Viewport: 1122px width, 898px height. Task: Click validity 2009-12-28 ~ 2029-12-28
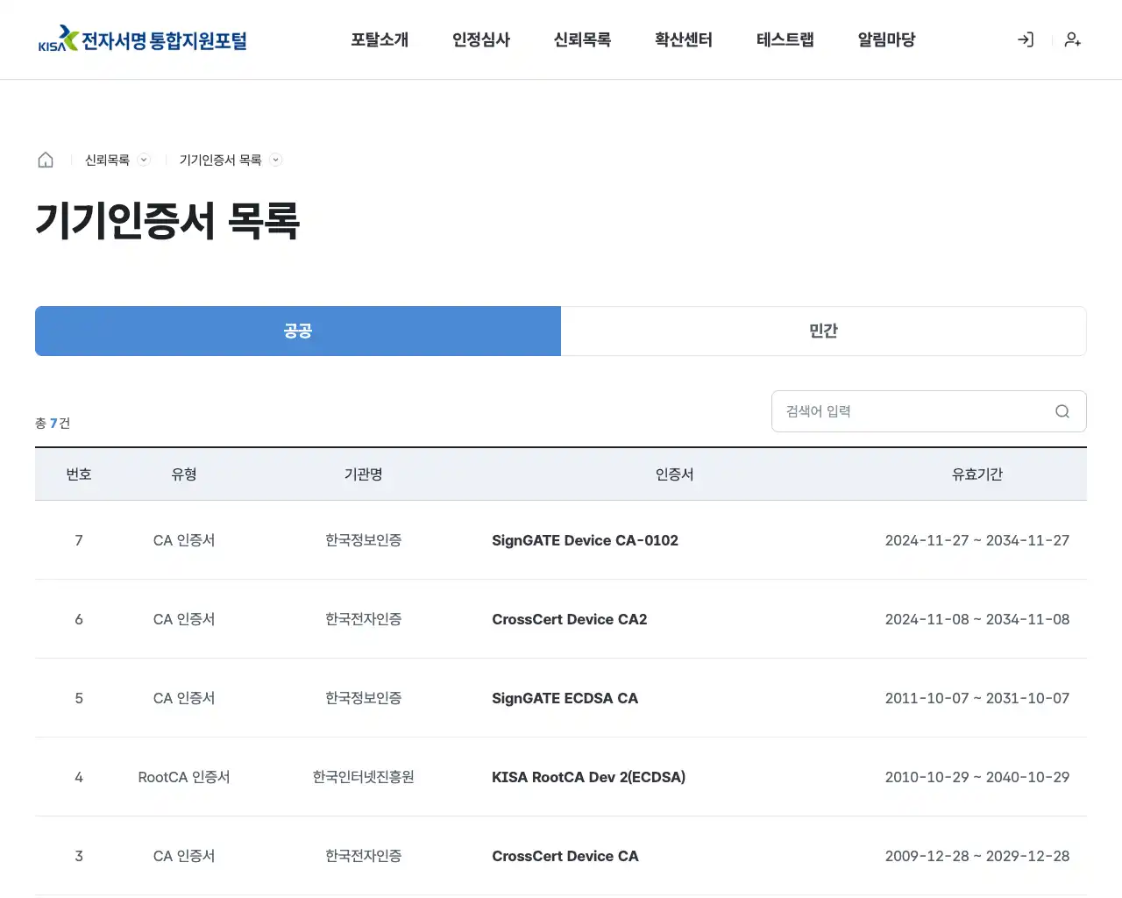977,856
